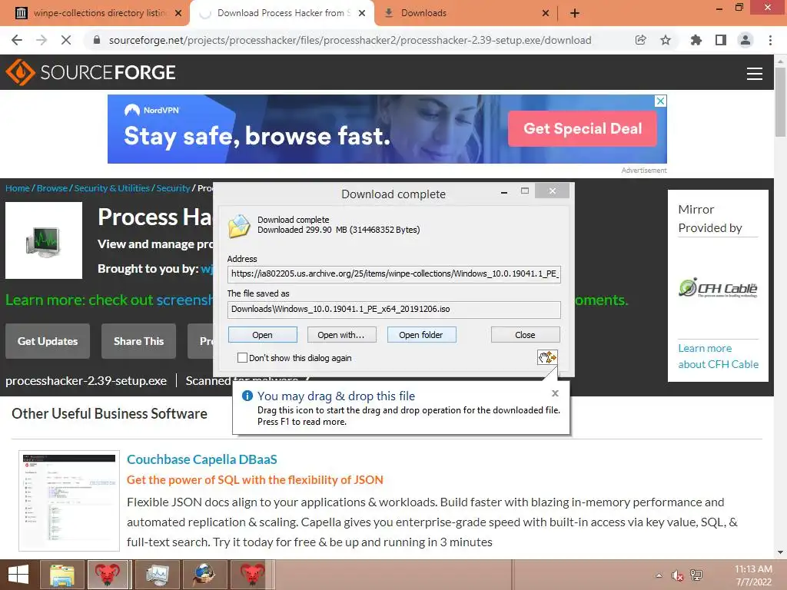Click the SourceForge logo
Viewport: 787px width, 590px height.
(91, 72)
